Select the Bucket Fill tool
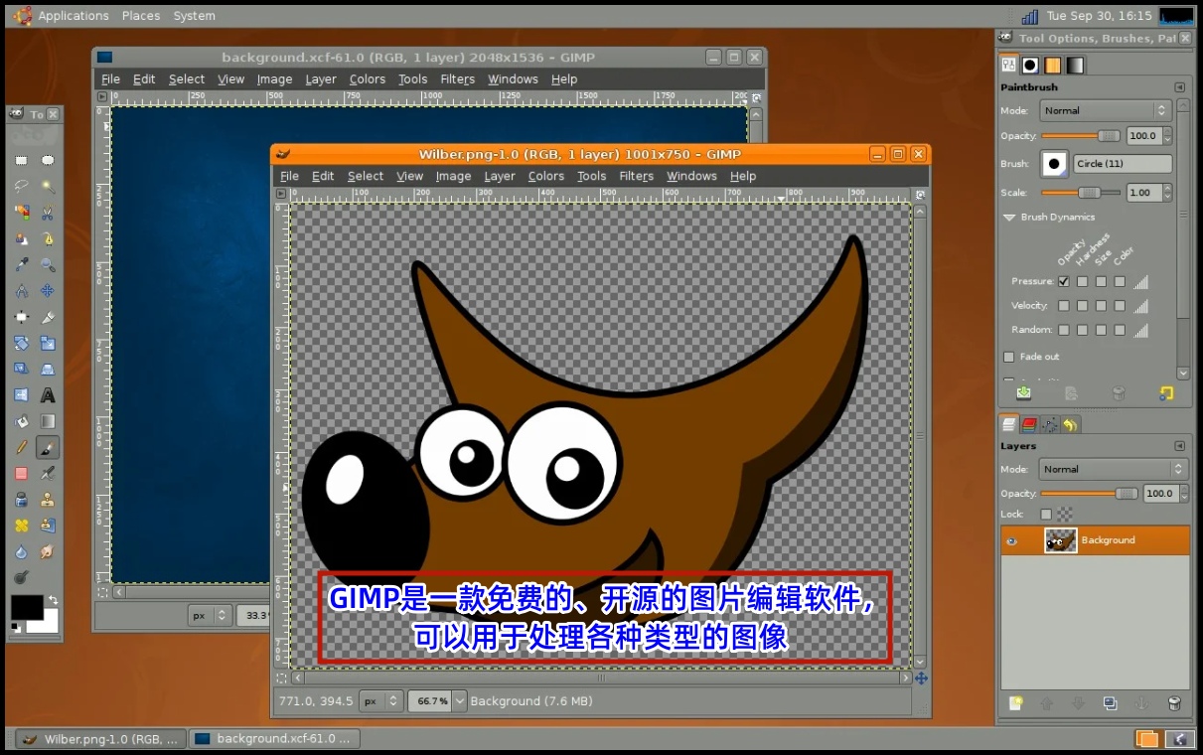The width and height of the screenshot is (1203, 755). pyautogui.click(x=21, y=421)
